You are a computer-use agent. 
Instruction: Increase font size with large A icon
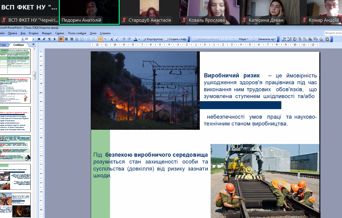click(112, 39)
